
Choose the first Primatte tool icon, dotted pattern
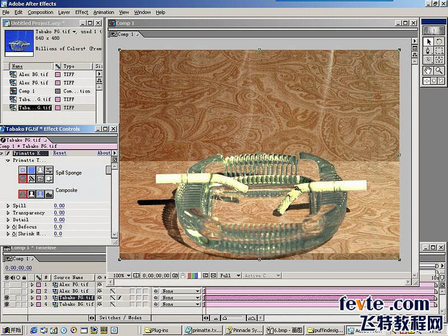click(23, 170)
